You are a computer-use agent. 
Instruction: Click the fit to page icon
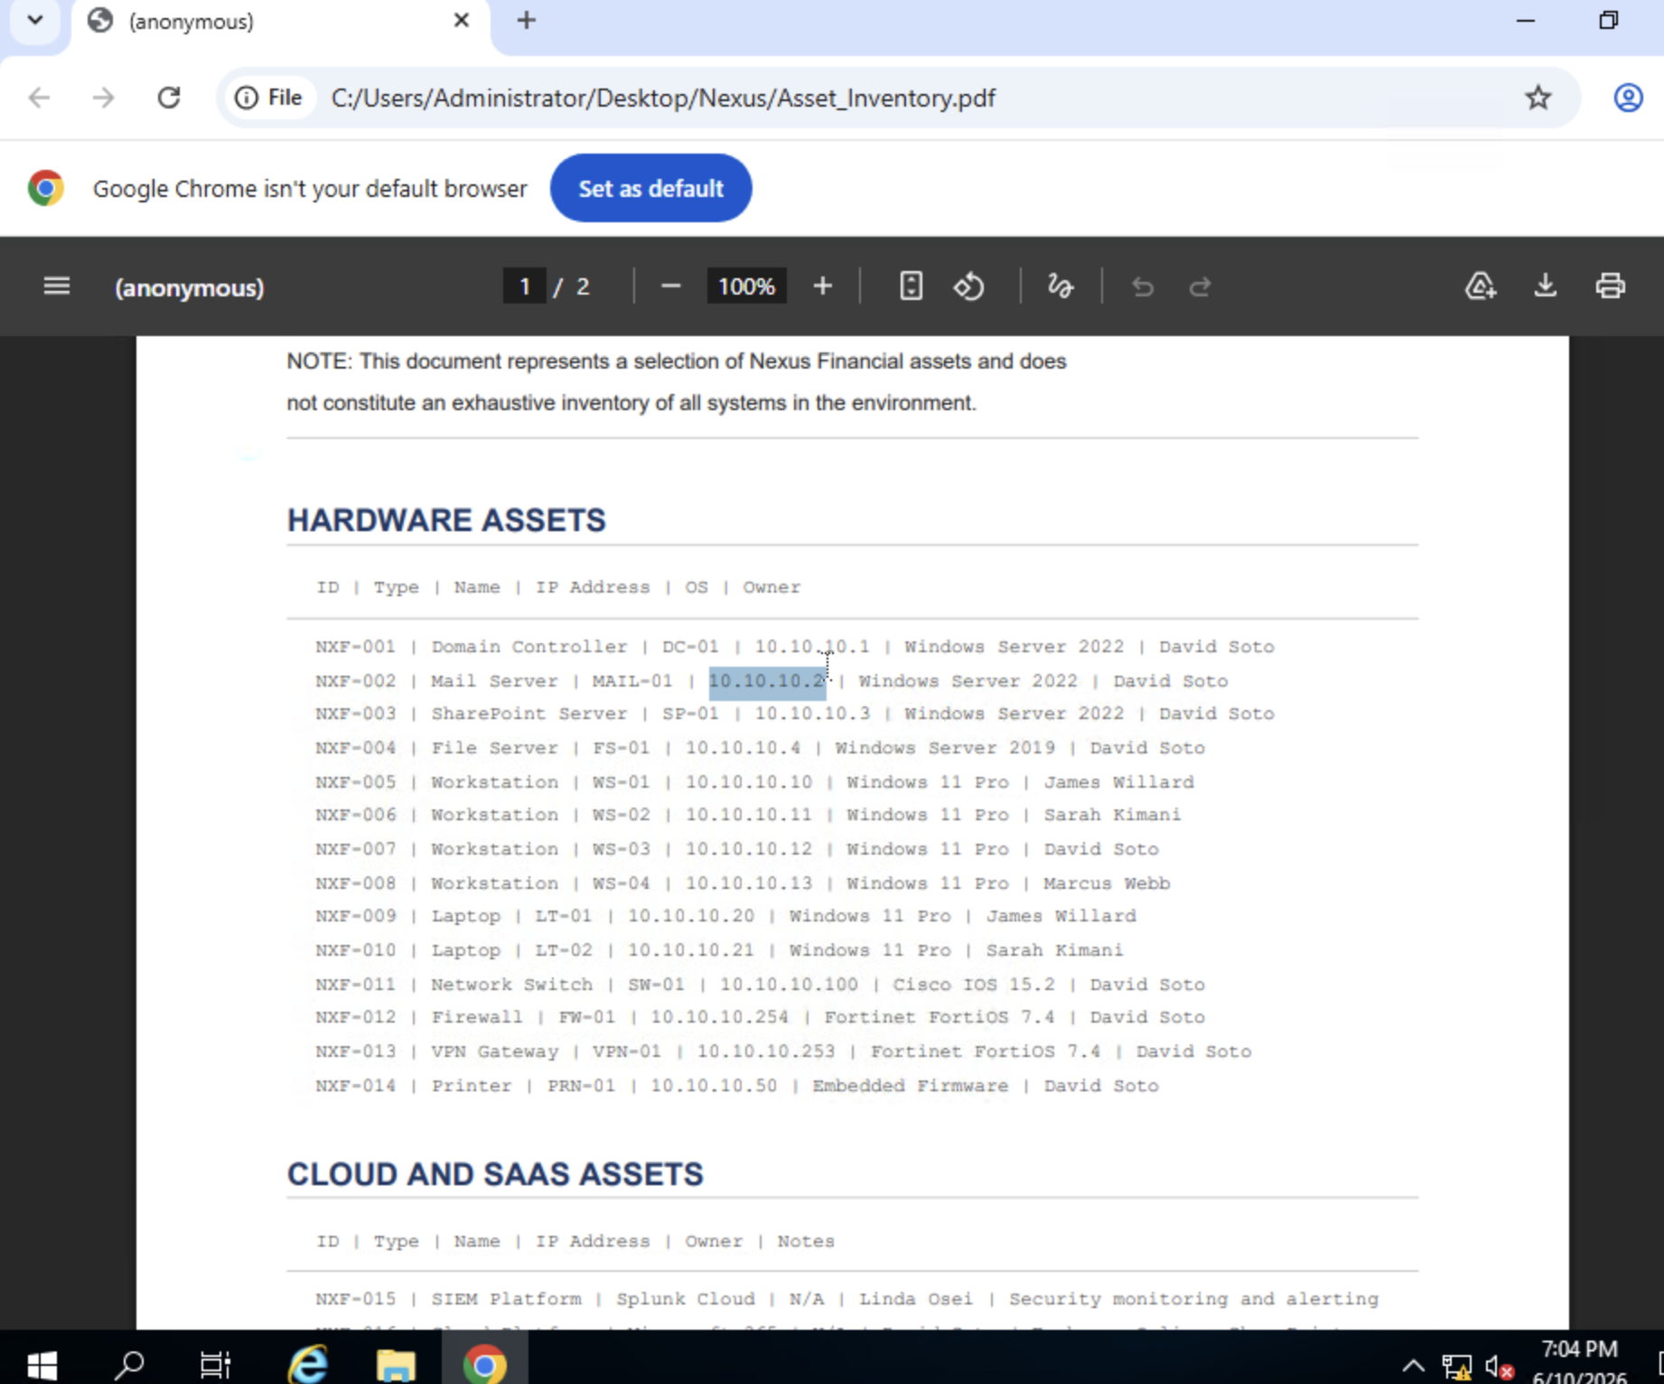[911, 286]
